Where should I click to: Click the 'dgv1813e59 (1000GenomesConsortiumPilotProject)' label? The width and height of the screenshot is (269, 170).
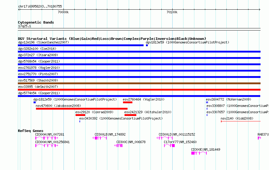coord(187,42)
